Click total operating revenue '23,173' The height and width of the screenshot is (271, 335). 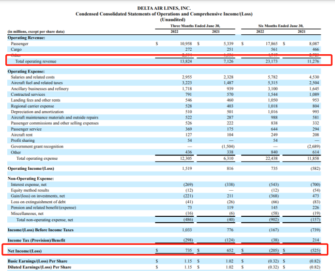[x=272, y=61]
